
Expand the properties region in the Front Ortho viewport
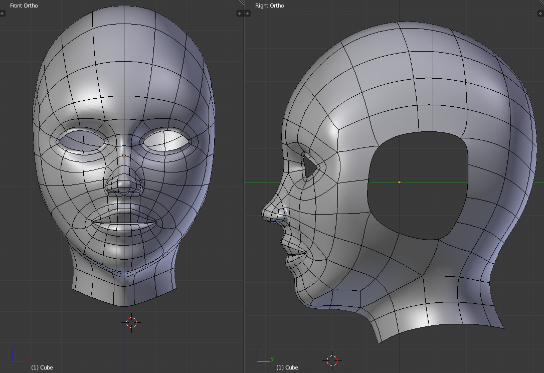click(x=240, y=14)
